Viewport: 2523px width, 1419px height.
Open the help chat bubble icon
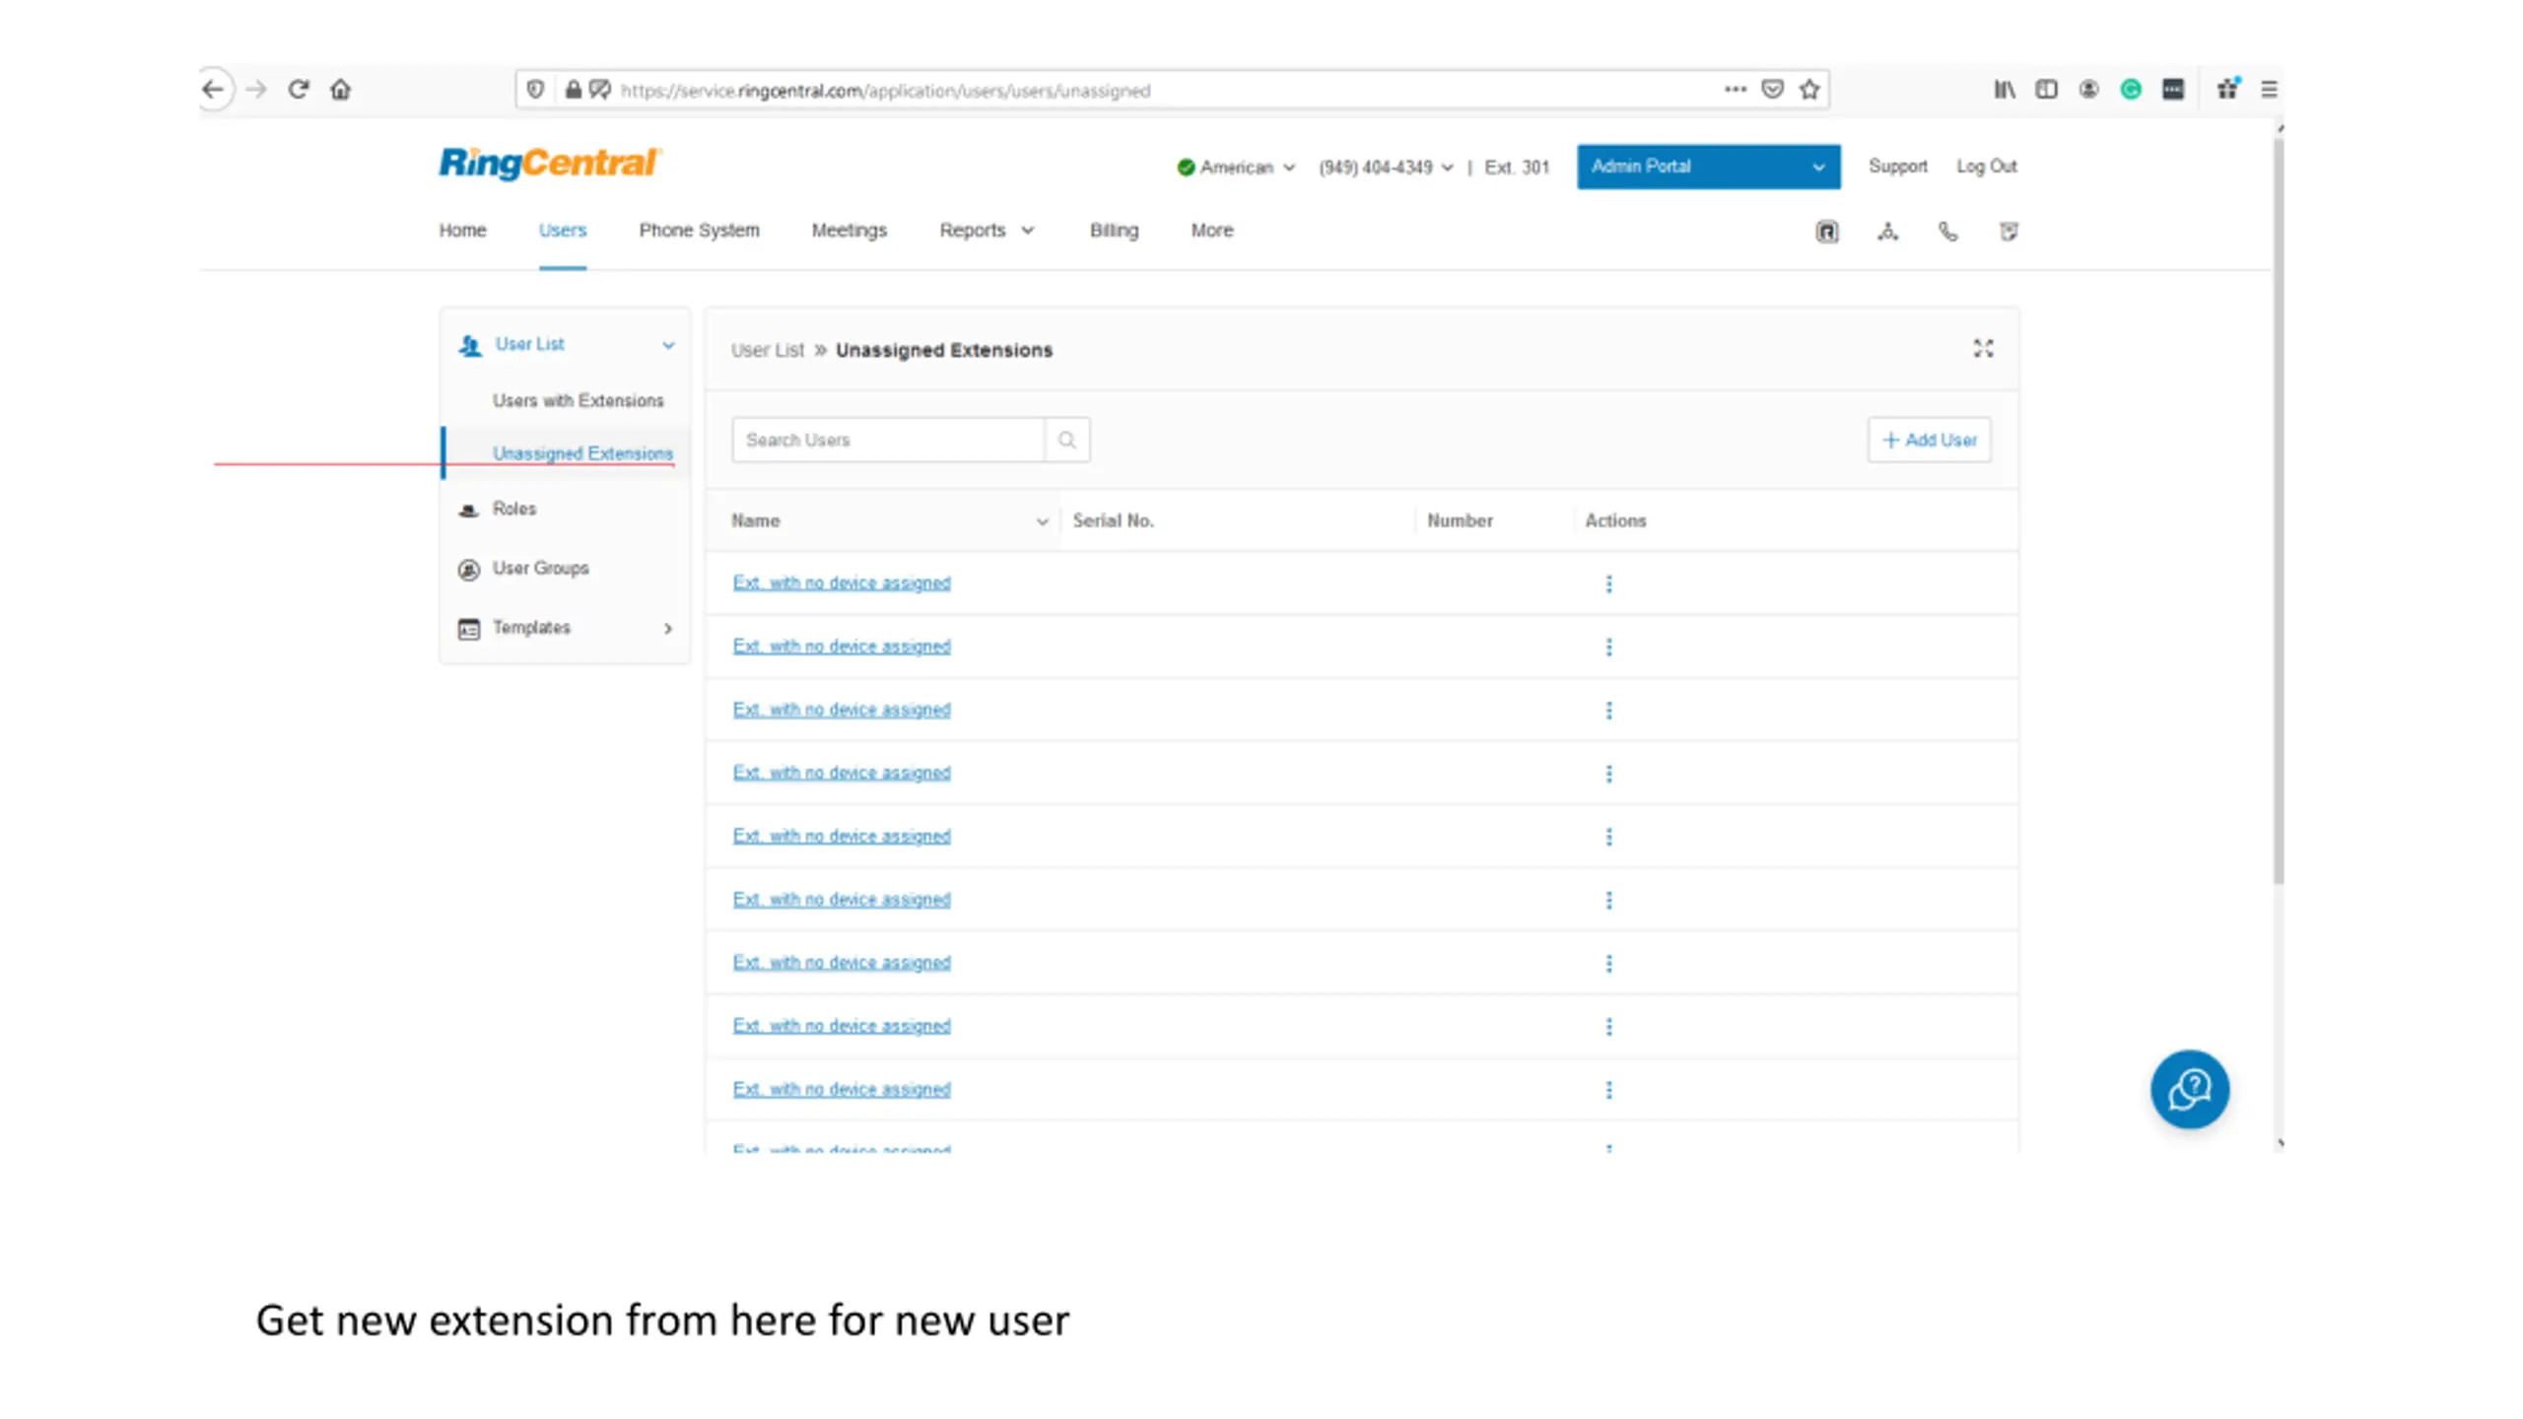point(2189,1089)
